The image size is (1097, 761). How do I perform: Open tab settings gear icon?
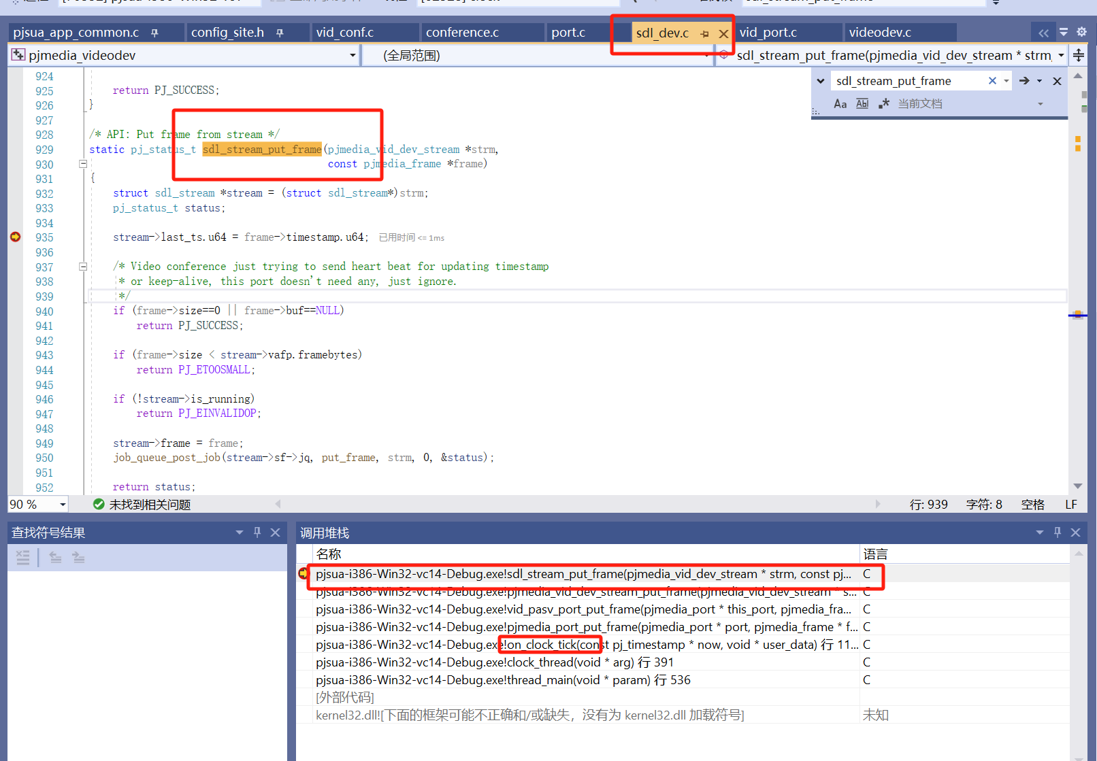[x=1081, y=32]
